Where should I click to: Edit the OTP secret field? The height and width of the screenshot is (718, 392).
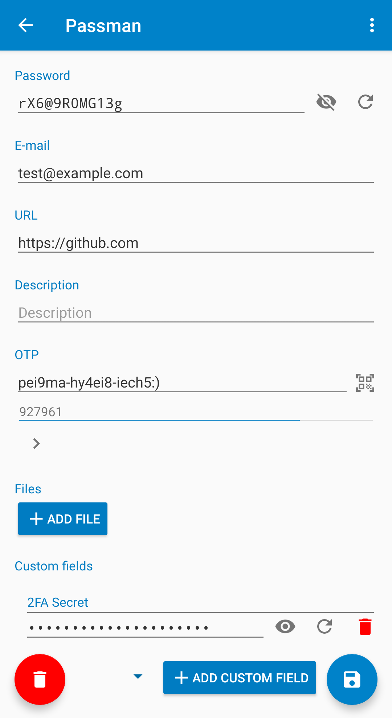coord(182,383)
